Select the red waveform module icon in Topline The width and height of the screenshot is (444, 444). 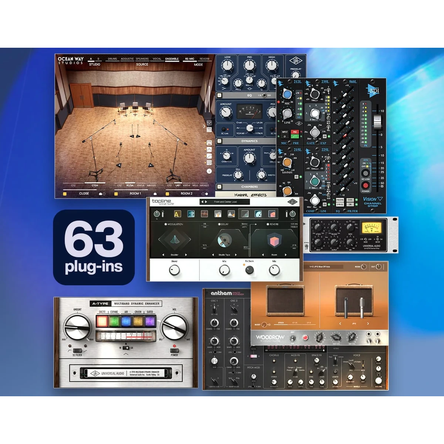click(x=204, y=214)
